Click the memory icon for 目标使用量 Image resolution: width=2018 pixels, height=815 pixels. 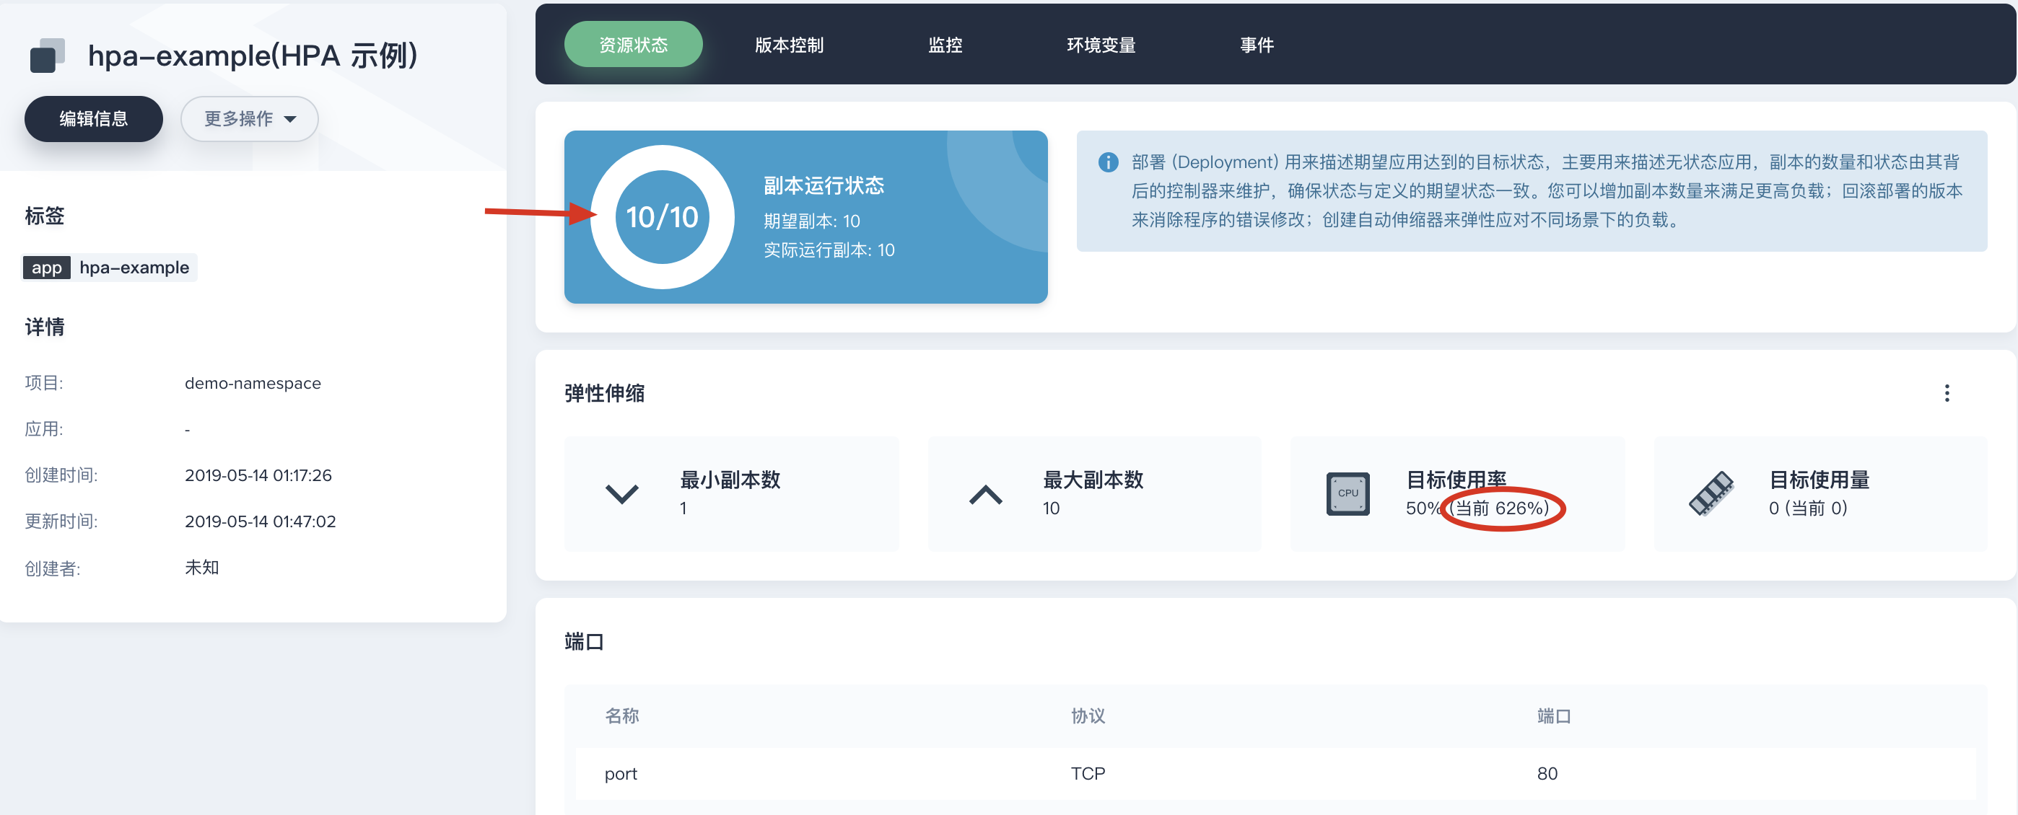[1711, 493]
